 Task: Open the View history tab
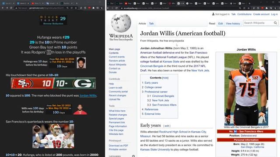point(233,24)
